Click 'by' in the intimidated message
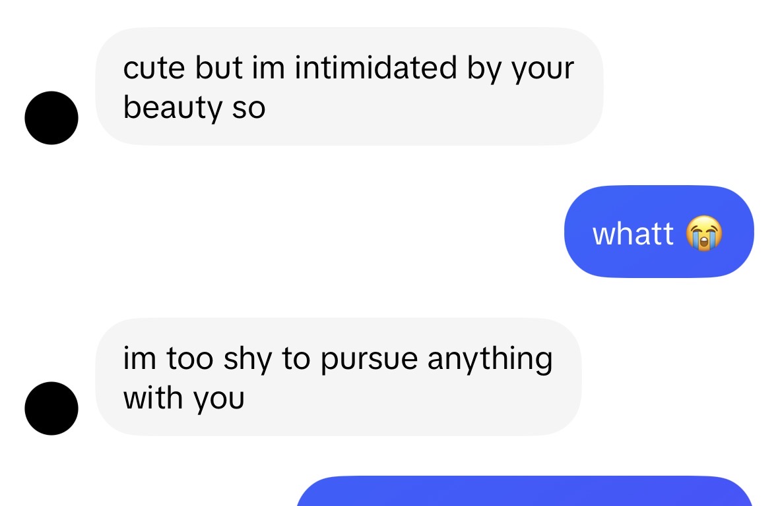This screenshot has width=778, height=506. coord(484,69)
